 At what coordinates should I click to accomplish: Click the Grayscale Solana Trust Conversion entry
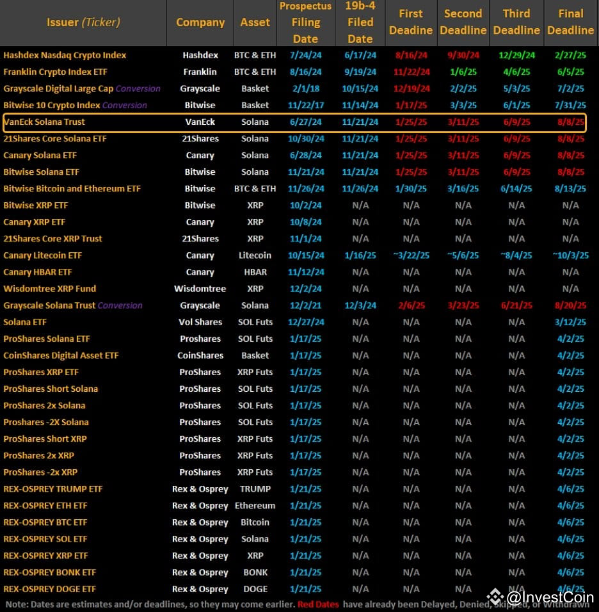[x=72, y=305]
